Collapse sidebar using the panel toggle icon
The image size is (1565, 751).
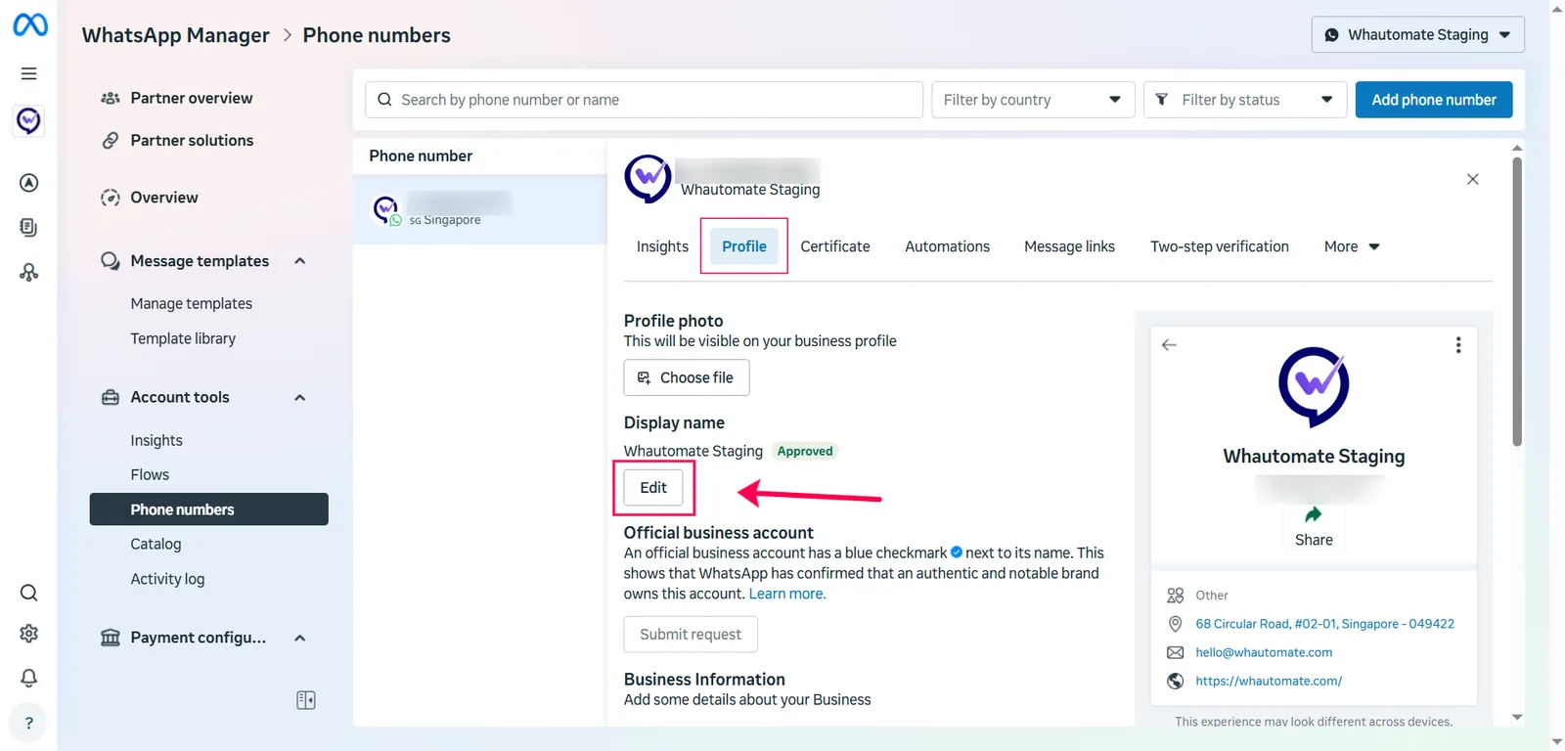[x=306, y=700]
